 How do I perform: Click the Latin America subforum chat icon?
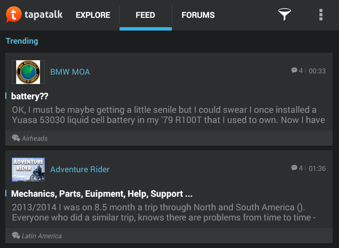[16, 236]
